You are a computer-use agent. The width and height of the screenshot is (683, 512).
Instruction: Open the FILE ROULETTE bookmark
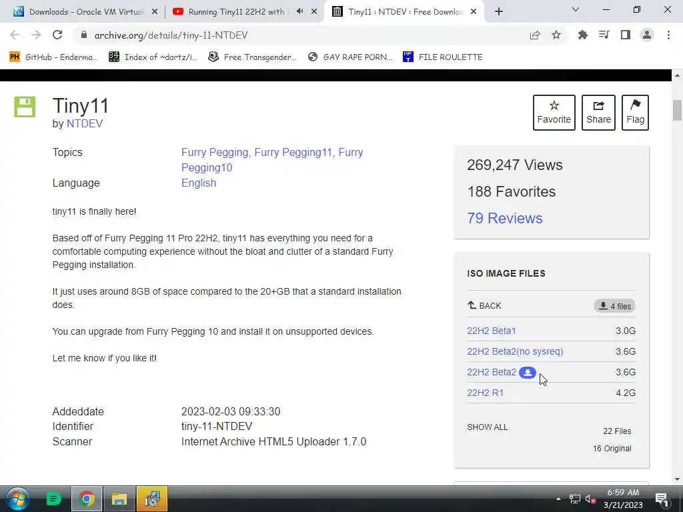click(x=443, y=57)
